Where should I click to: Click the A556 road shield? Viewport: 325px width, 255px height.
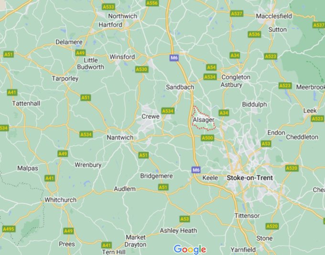point(152,3)
